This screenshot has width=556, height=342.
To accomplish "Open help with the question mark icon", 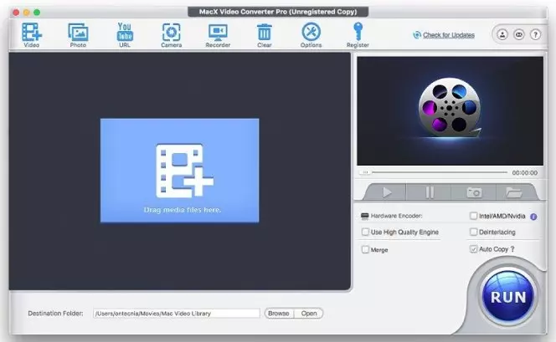I will [x=535, y=34].
